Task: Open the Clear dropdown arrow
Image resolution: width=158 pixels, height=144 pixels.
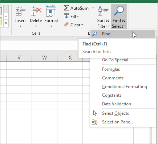Action: pyautogui.click(x=82, y=25)
